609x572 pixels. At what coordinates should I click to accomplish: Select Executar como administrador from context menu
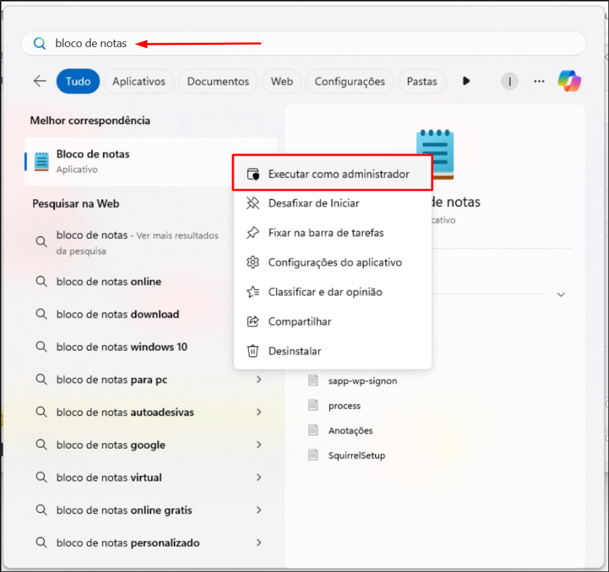[333, 173]
